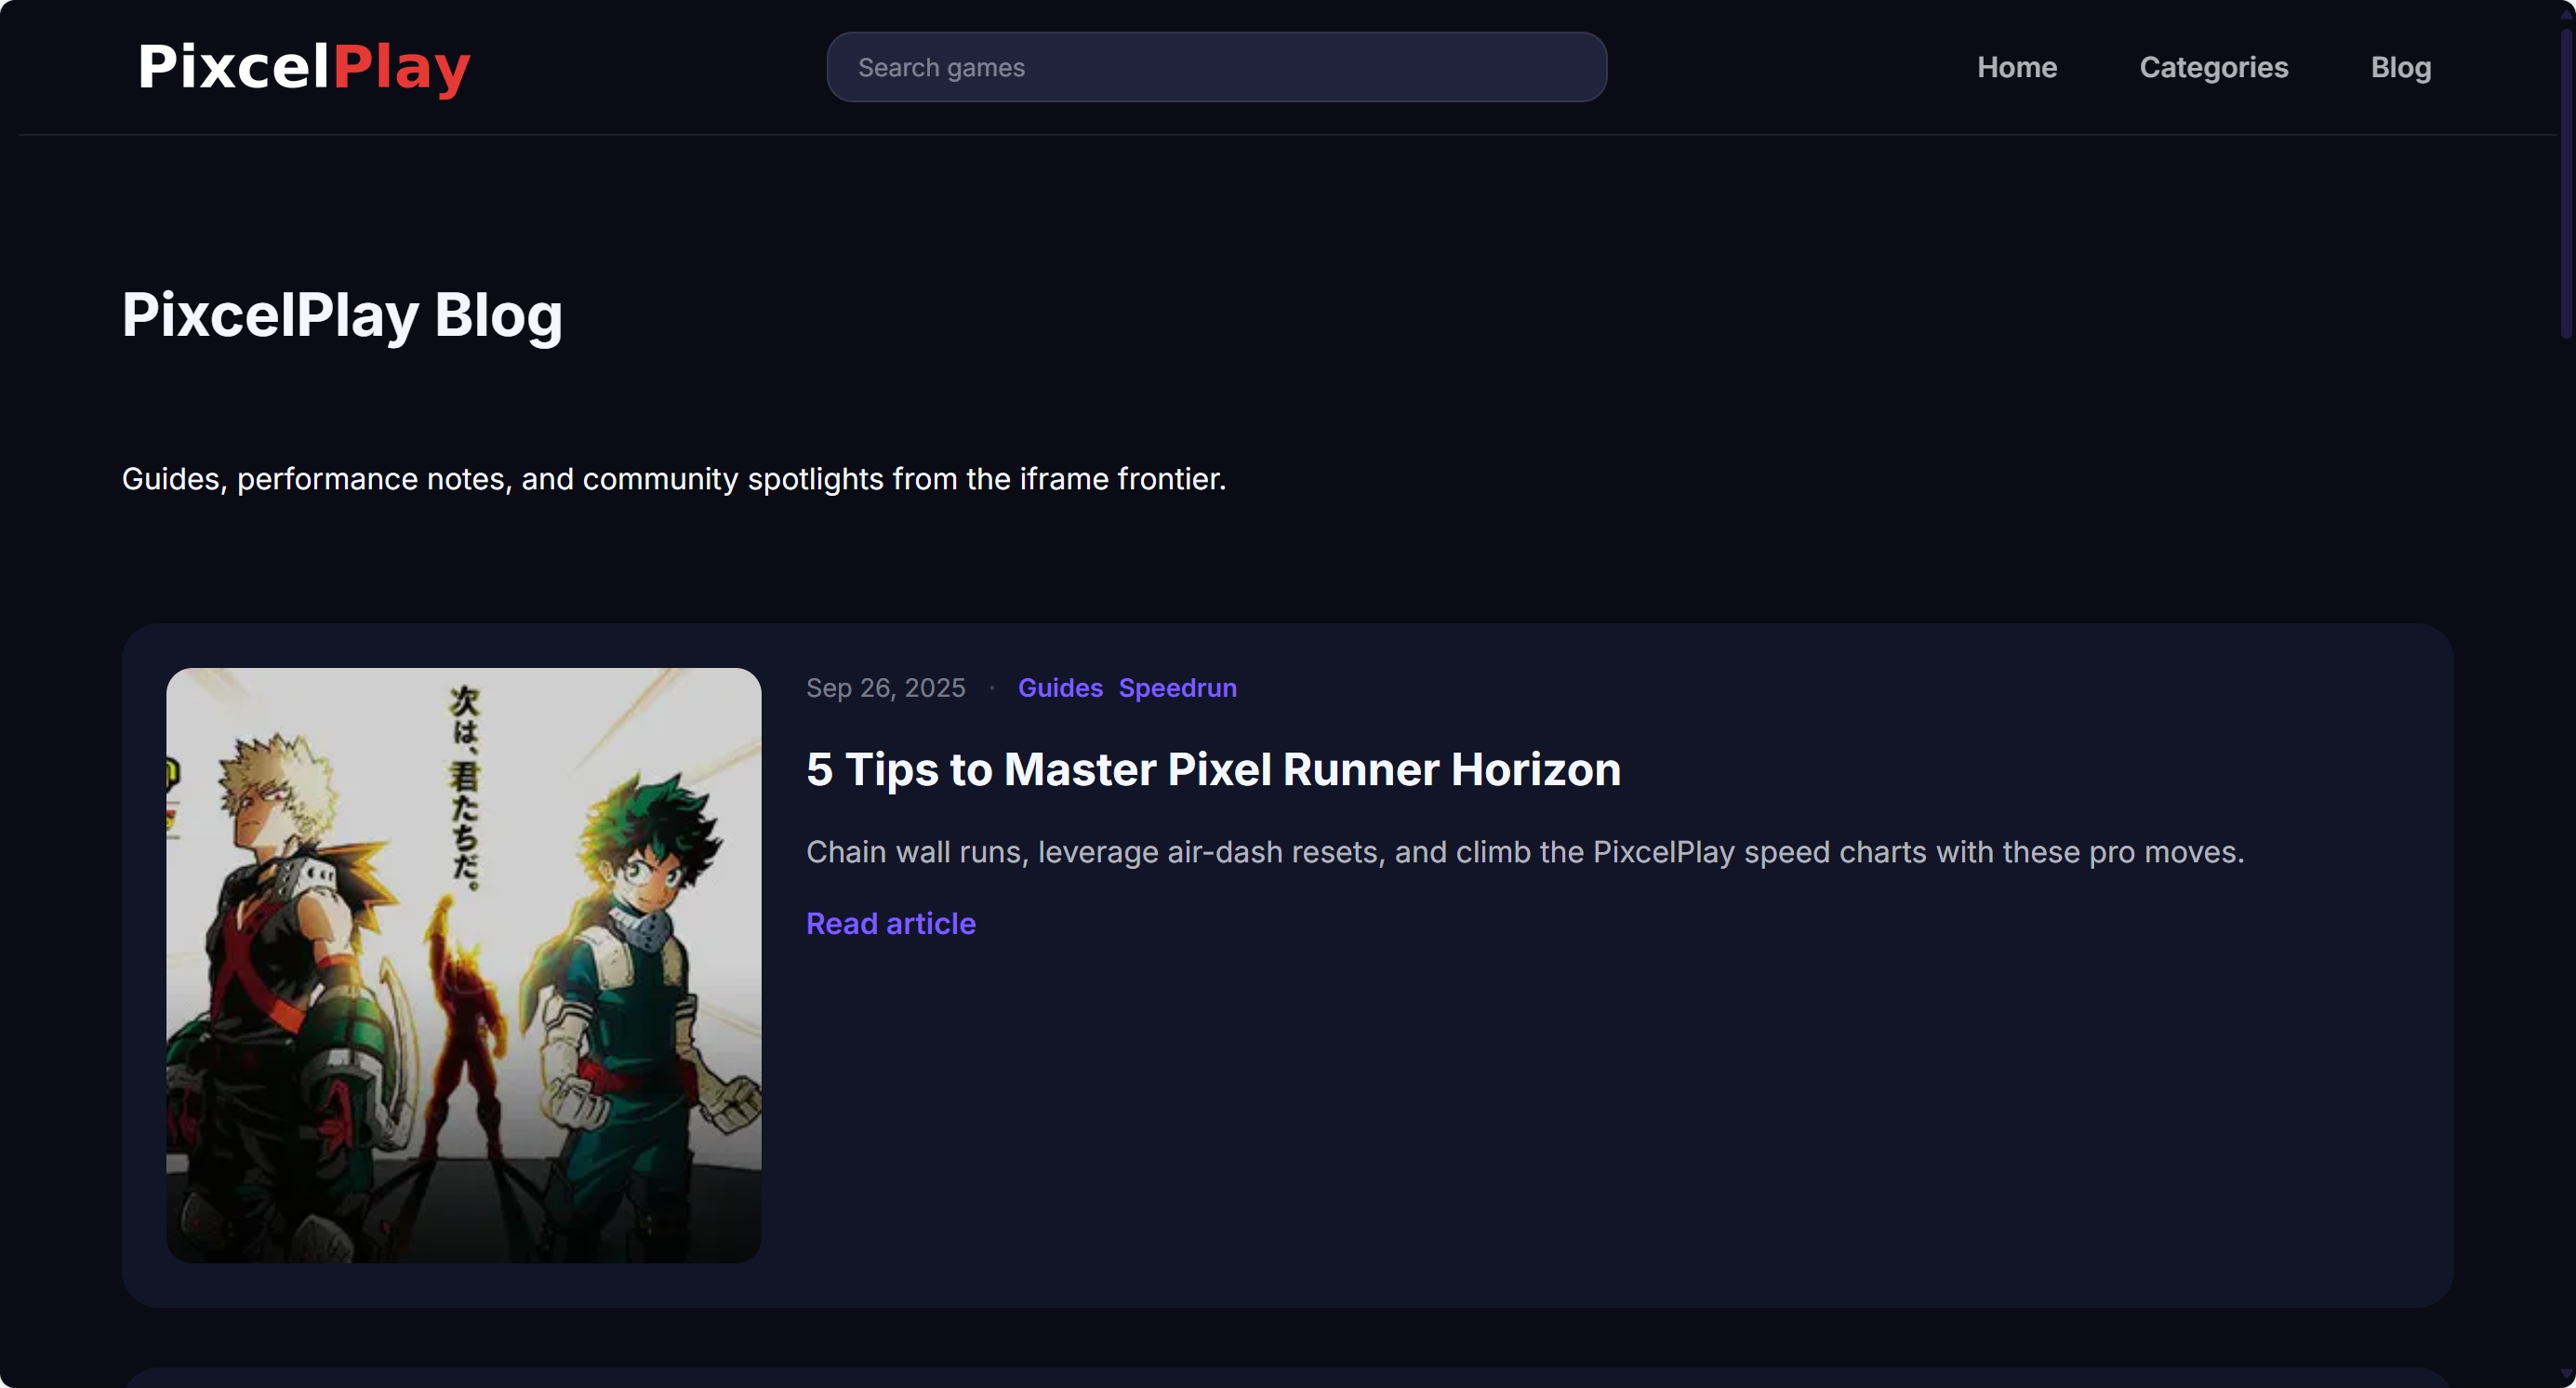
Task: Go to the Home page
Action: click(2016, 67)
